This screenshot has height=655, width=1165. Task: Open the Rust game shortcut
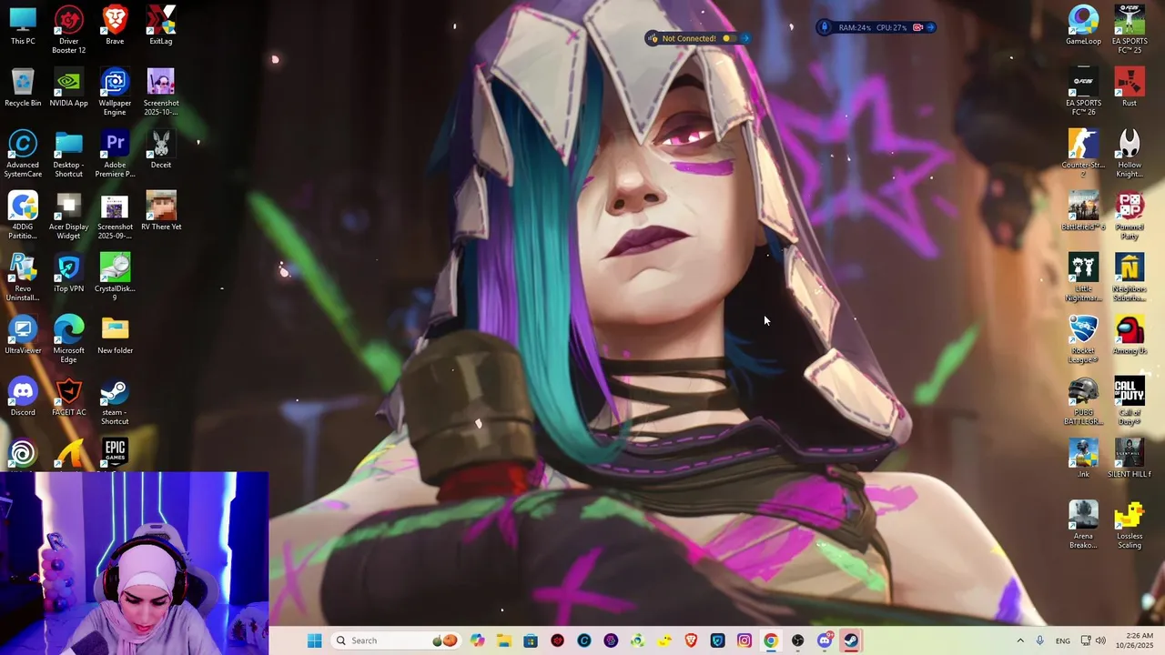[1130, 87]
